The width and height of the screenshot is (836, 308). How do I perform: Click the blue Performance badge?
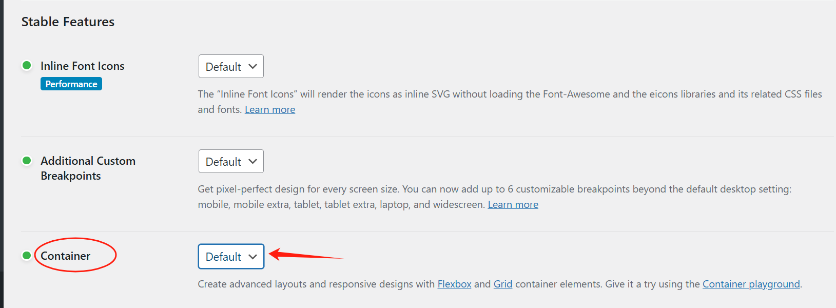[71, 84]
